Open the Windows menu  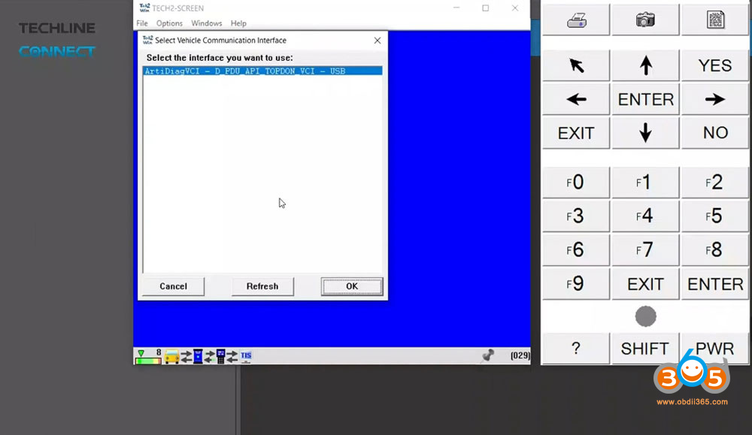pos(206,23)
